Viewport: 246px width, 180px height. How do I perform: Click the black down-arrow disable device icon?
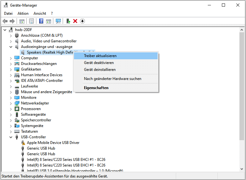(x=82, y=21)
